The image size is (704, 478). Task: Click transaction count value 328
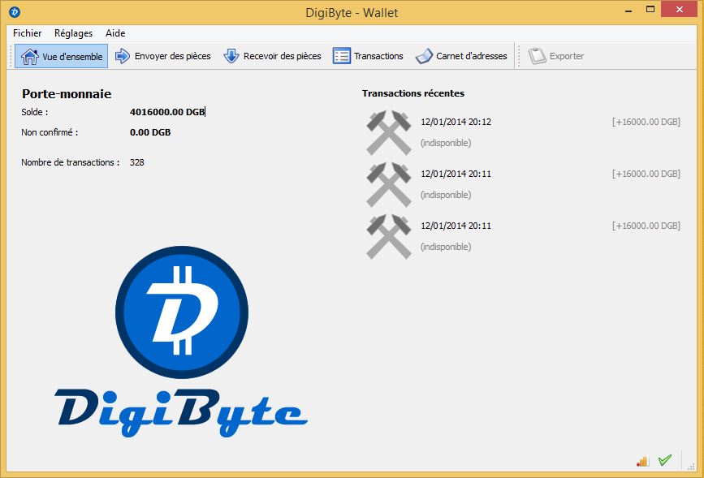coord(137,162)
